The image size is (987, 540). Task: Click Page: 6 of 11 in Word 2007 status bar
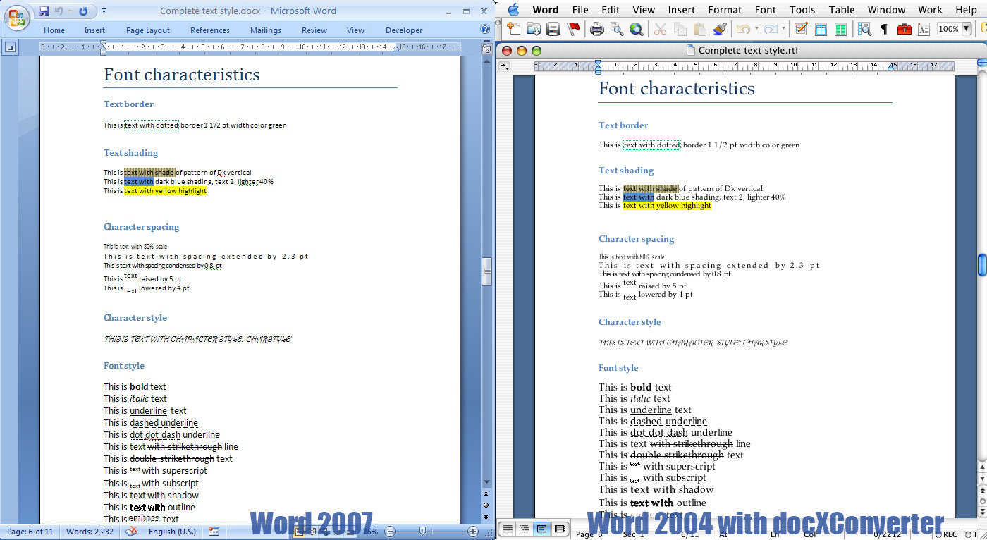tap(30, 532)
